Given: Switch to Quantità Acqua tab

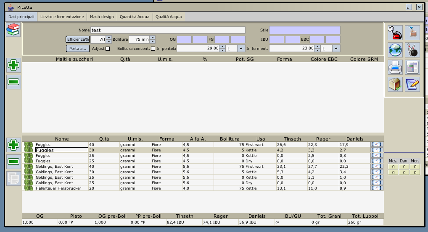Looking at the screenshot, I should click(135, 17).
